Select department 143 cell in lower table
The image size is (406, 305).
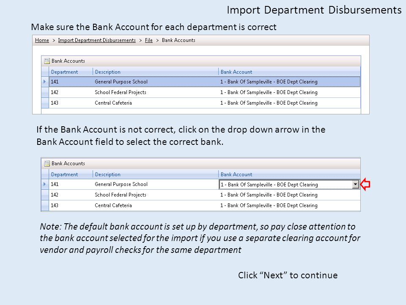[x=71, y=205]
